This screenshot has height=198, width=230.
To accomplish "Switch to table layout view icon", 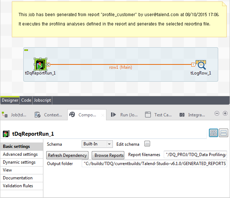I will (214, 133).
